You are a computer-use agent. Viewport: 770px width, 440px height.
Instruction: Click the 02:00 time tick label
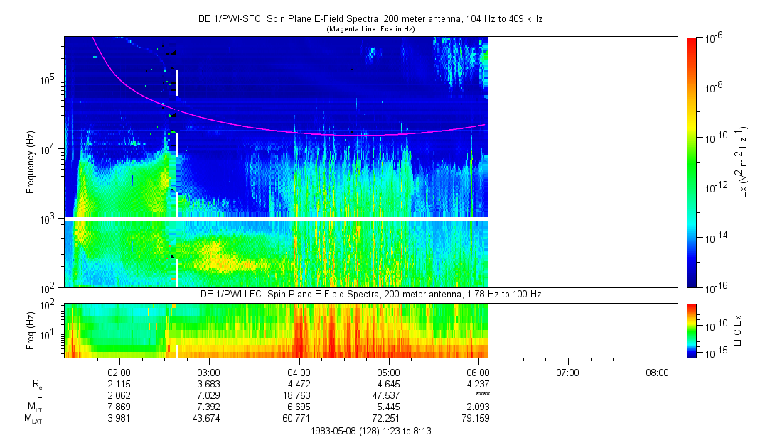tap(119, 373)
